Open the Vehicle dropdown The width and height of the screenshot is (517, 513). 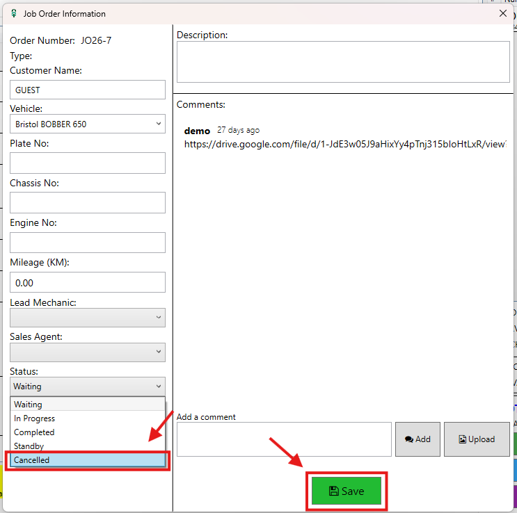[x=88, y=124]
